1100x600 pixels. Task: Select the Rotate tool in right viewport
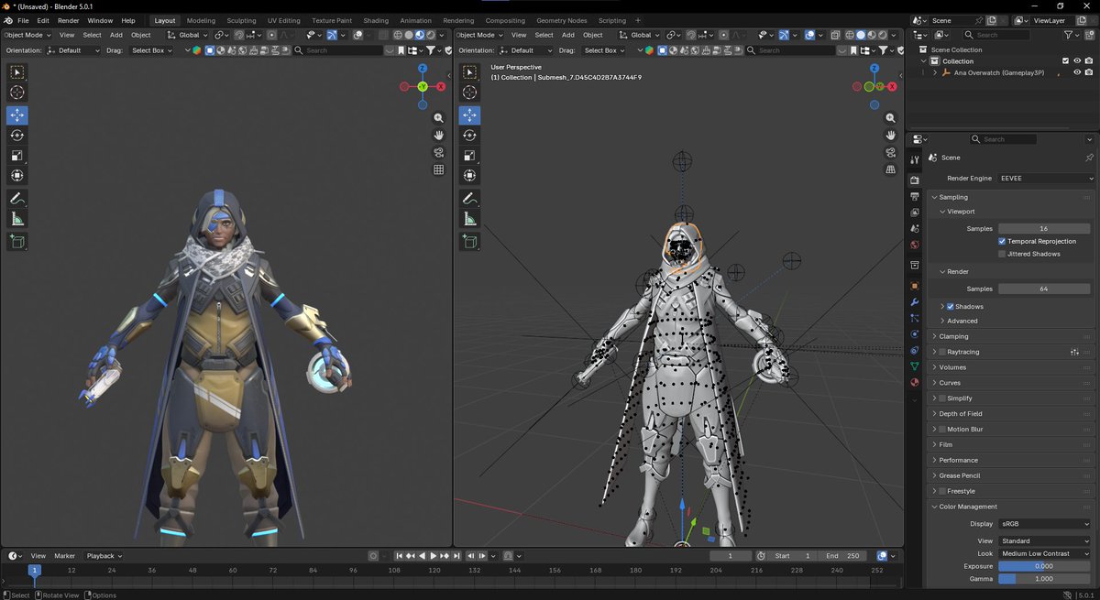click(469, 136)
